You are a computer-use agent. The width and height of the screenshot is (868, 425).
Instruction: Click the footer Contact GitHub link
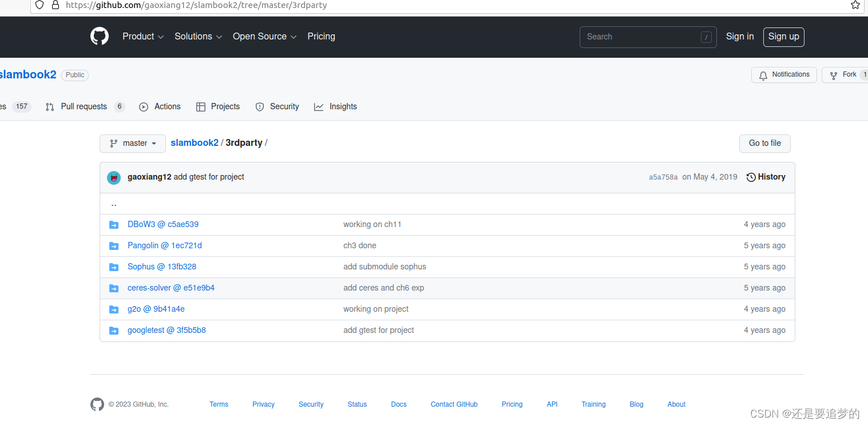coord(454,404)
